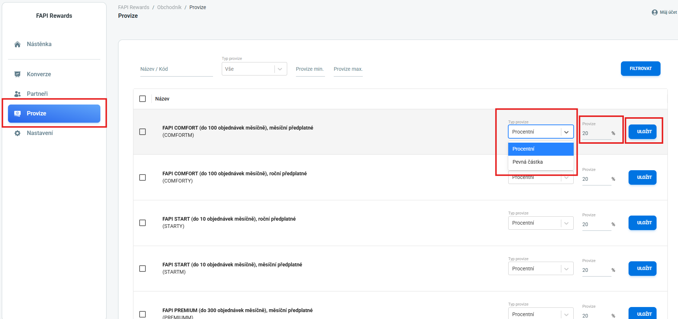Collapse the COMFORTM Typ provize dropdown
Screen dimensions: 678x319
(x=541, y=132)
